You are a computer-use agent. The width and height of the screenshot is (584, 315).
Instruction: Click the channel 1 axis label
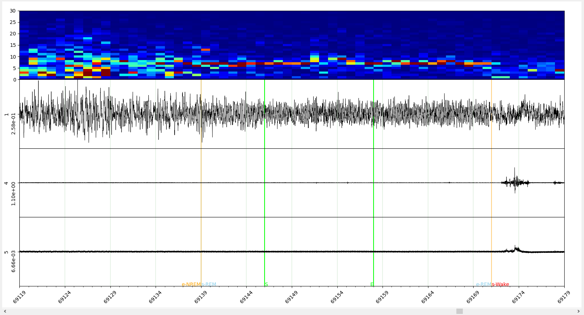click(x=6, y=114)
